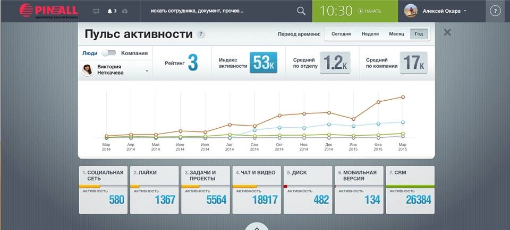Click the 1.2K Средний по отделу badge
This screenshot has height=230, width=510.
click(335, 63)
